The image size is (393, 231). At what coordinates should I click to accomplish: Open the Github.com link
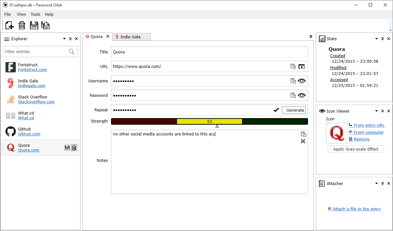29,134
